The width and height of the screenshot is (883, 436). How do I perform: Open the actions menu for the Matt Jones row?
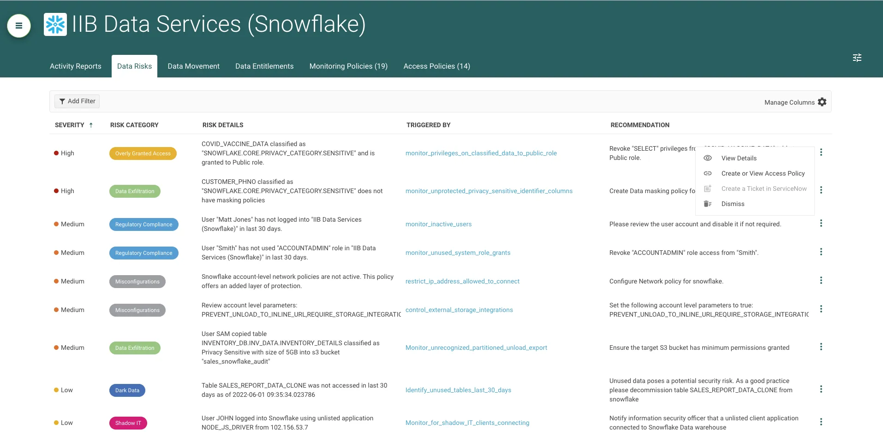[822, 223]
